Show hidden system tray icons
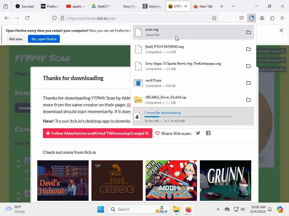Viewport: 289px width, 216px height. click(x=218, y=209)
